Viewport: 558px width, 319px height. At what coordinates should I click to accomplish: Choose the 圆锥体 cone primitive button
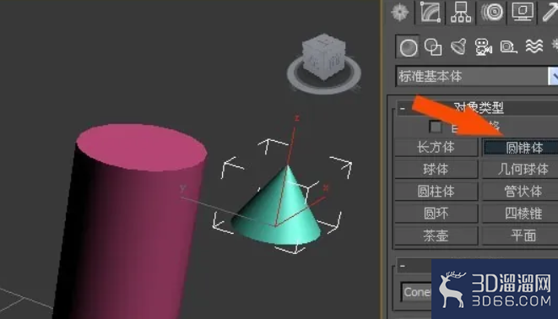(x=520, y=147)
